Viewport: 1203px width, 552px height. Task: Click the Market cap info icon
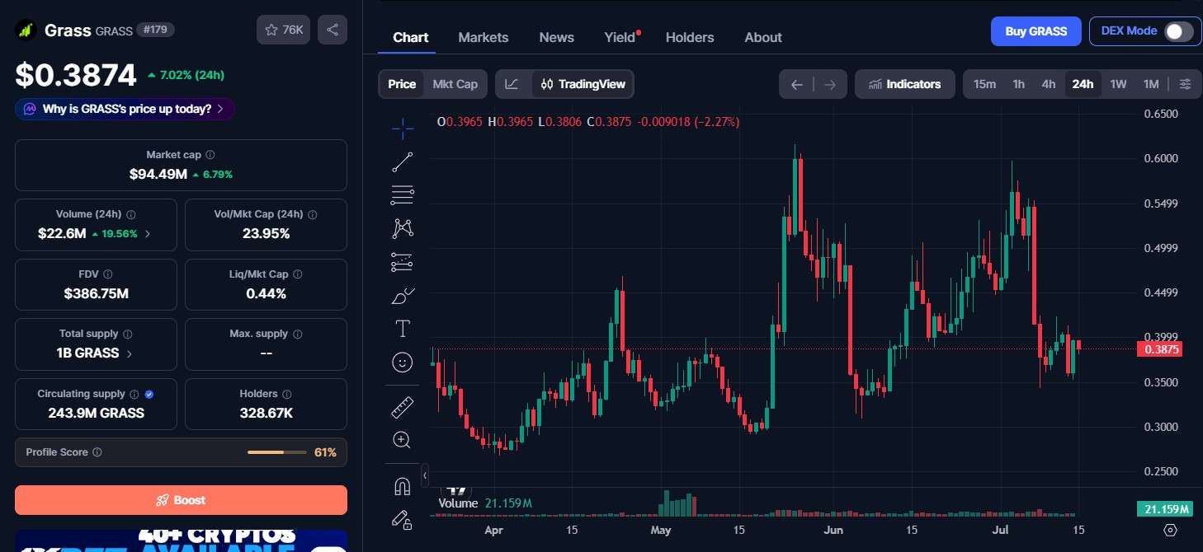(210, 155)
